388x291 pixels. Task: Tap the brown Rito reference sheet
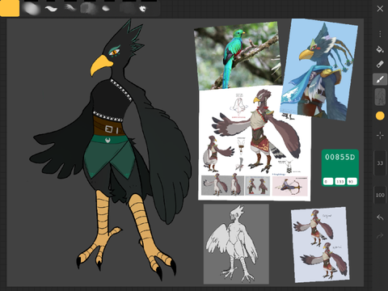255,144
